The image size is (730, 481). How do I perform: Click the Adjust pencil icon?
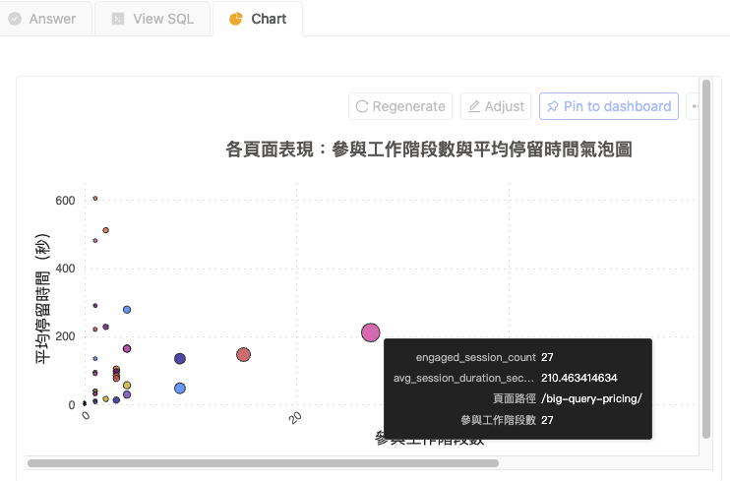[x=474, y=106]
